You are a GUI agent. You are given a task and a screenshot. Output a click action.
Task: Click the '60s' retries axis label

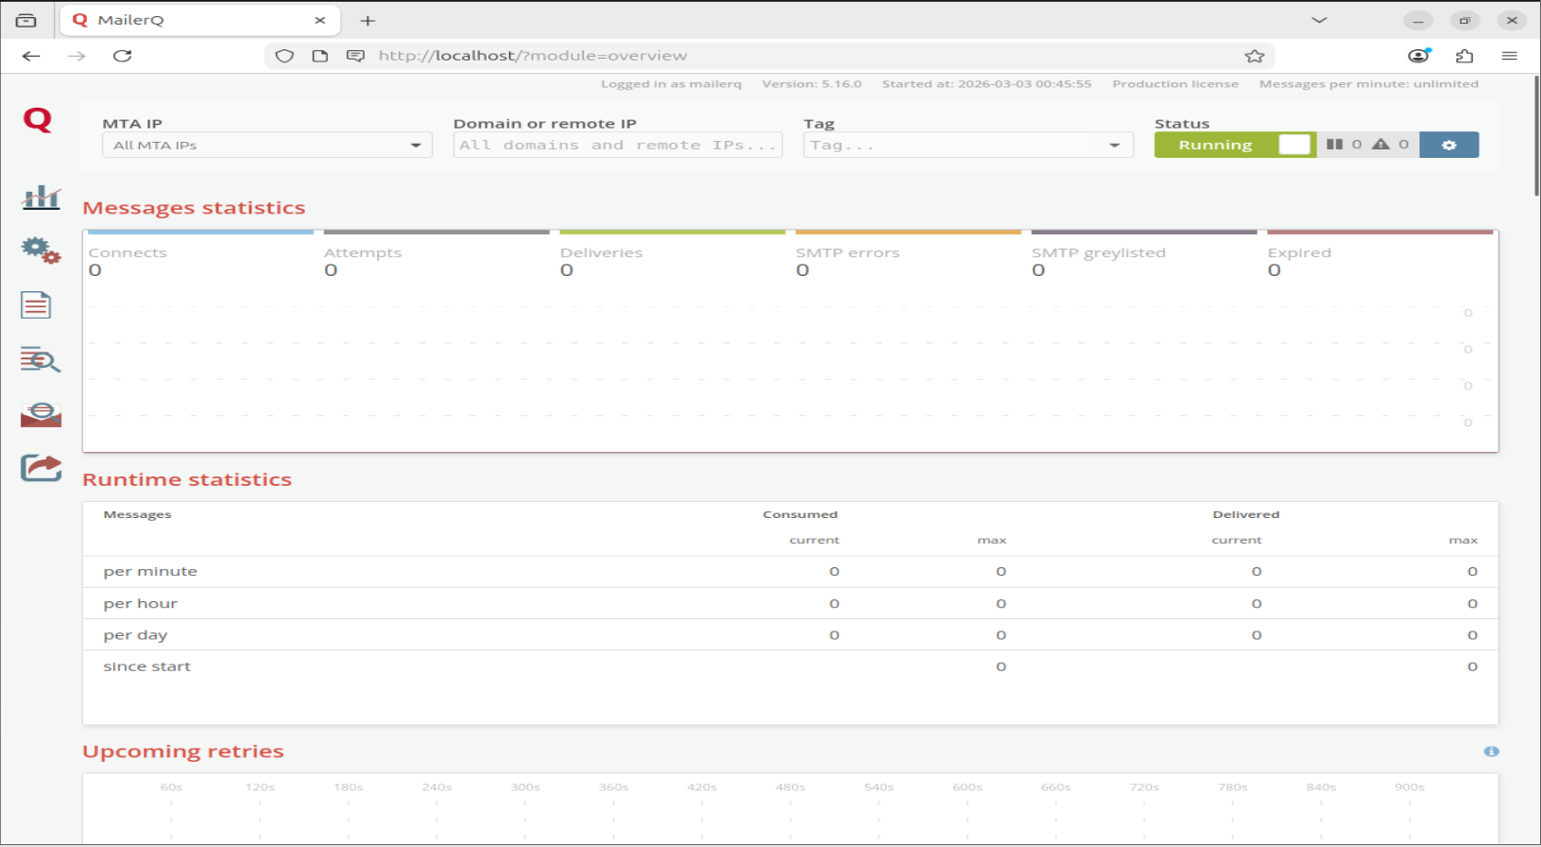coord(171,786)
